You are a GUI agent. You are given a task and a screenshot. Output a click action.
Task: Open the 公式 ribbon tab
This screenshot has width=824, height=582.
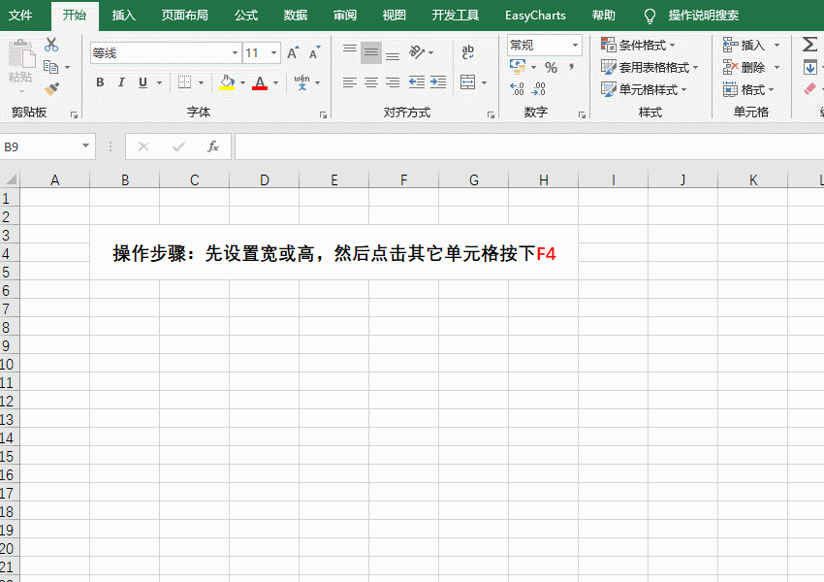coord(245,16)
